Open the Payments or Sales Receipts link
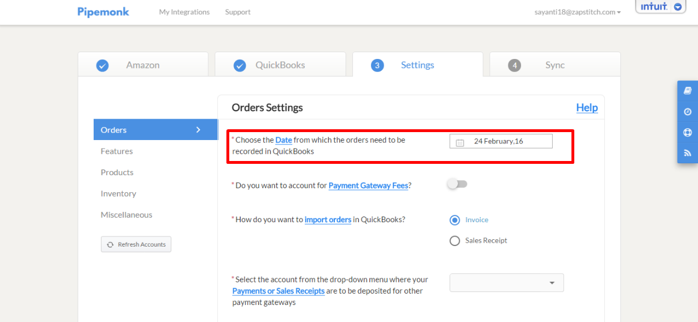 coord(279,291)
